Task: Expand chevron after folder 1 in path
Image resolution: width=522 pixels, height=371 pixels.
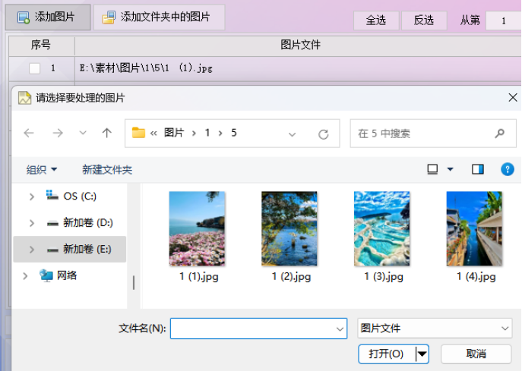Action: 220,134
